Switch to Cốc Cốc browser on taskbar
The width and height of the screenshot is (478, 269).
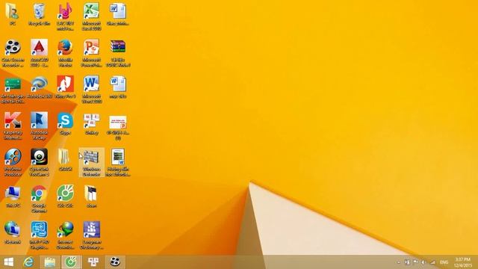[x=72, y=262]
